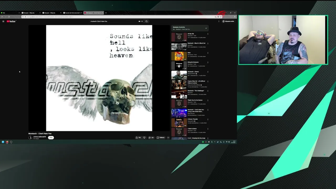Open more actions ellipsis beside Tallenna
336x189 pixels.
(168, 138)
